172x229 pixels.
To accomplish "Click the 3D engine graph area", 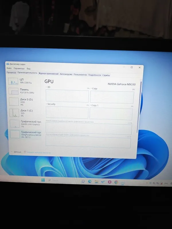I will 67,96.
